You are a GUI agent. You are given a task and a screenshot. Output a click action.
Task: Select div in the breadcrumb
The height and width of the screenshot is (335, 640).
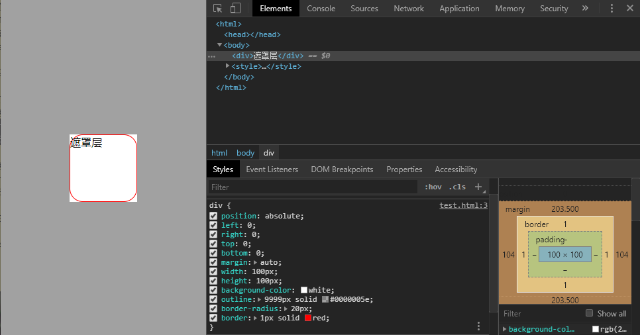pyautogui.click(x=268, y=153)
